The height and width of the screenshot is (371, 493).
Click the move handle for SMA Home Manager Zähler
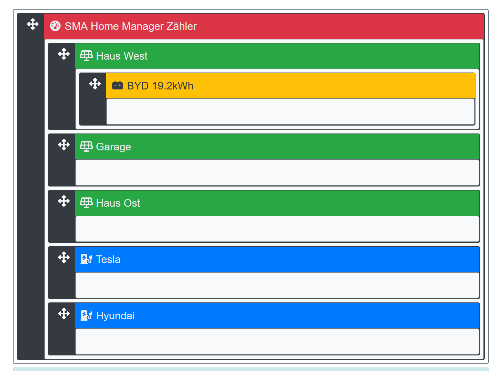[x=33, y=24]
